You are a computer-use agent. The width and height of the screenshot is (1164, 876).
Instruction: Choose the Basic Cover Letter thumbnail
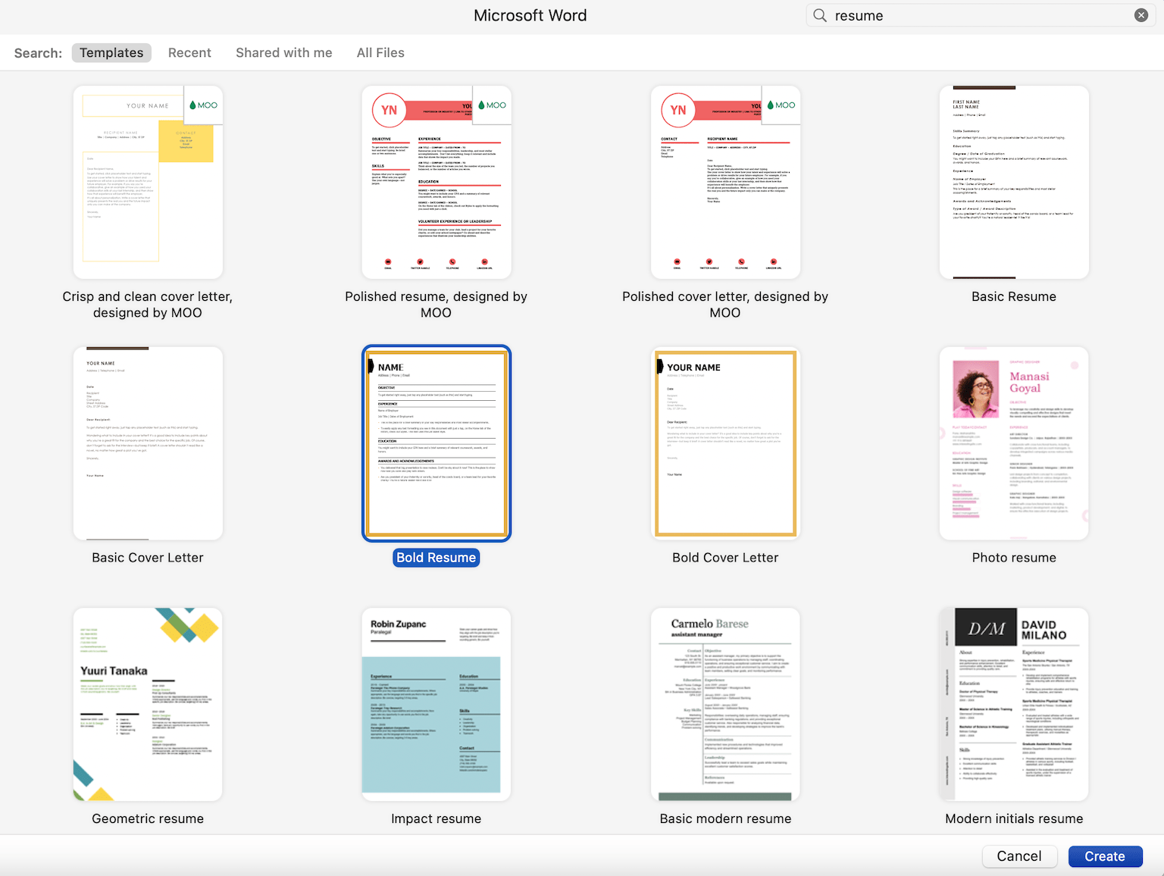coord(148,443)
